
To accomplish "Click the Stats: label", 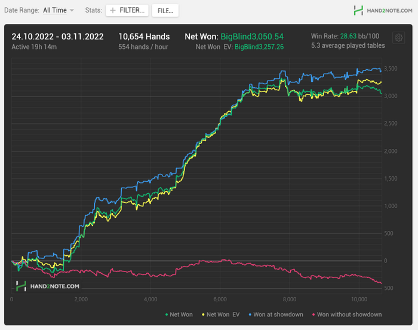I will tap(94, 10).
